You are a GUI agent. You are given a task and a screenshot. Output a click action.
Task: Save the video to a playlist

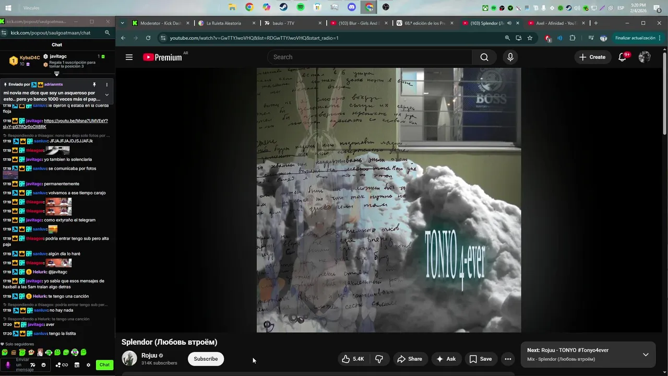point(480,359)
